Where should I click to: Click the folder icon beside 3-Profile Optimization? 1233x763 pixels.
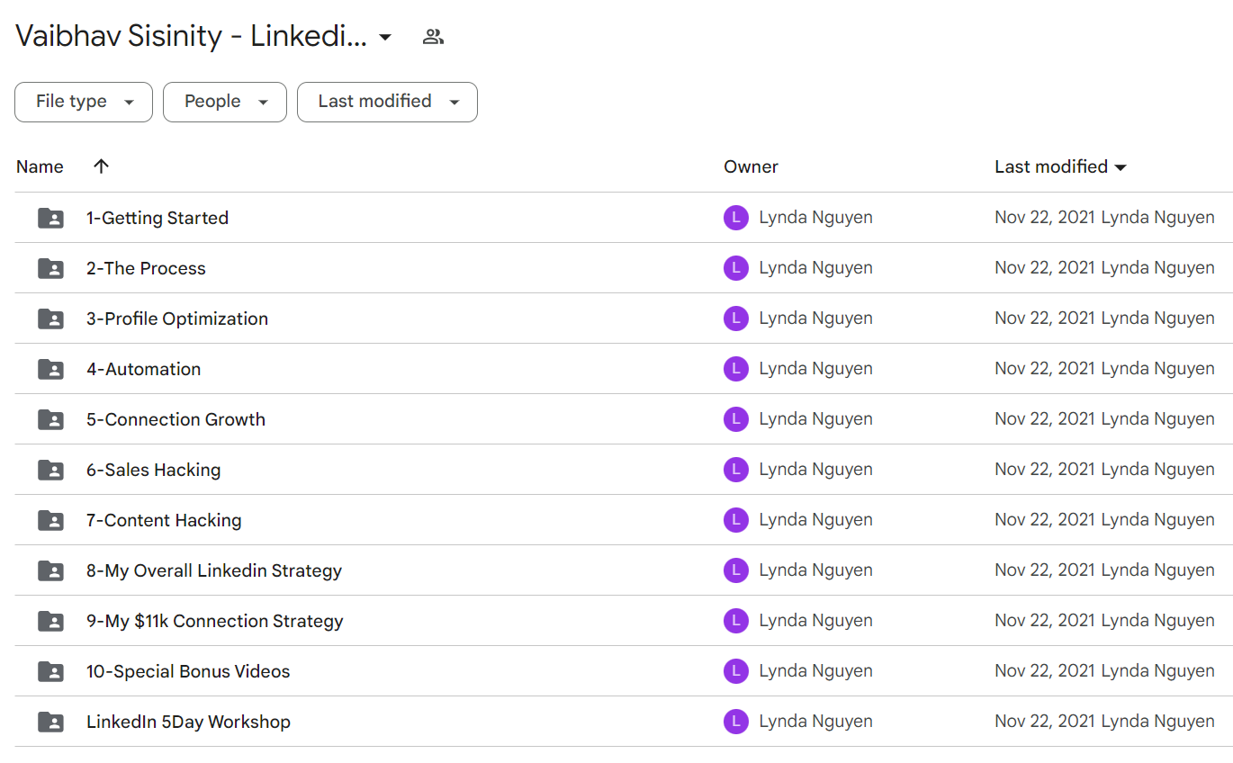point(50,319)
